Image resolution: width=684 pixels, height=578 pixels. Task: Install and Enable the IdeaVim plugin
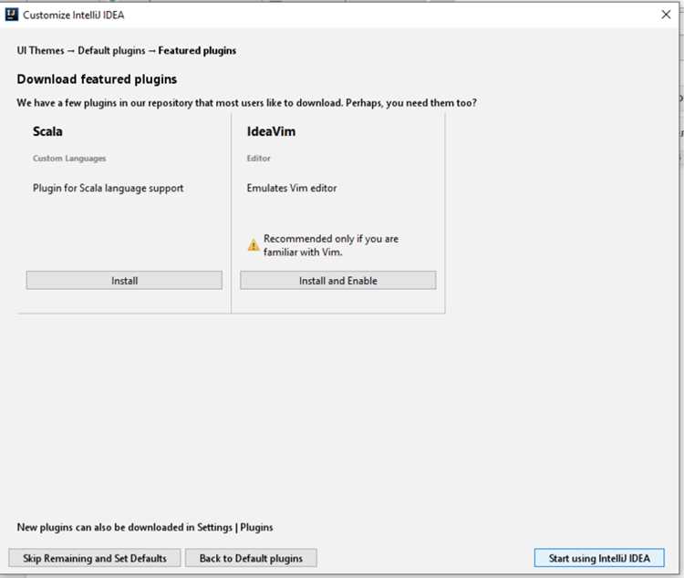click(338, 281)
